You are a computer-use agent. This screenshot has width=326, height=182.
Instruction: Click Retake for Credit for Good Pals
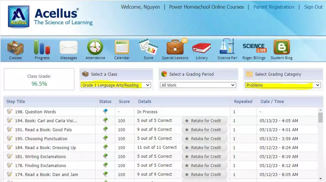pyautogui.click(x=205, y=130)
